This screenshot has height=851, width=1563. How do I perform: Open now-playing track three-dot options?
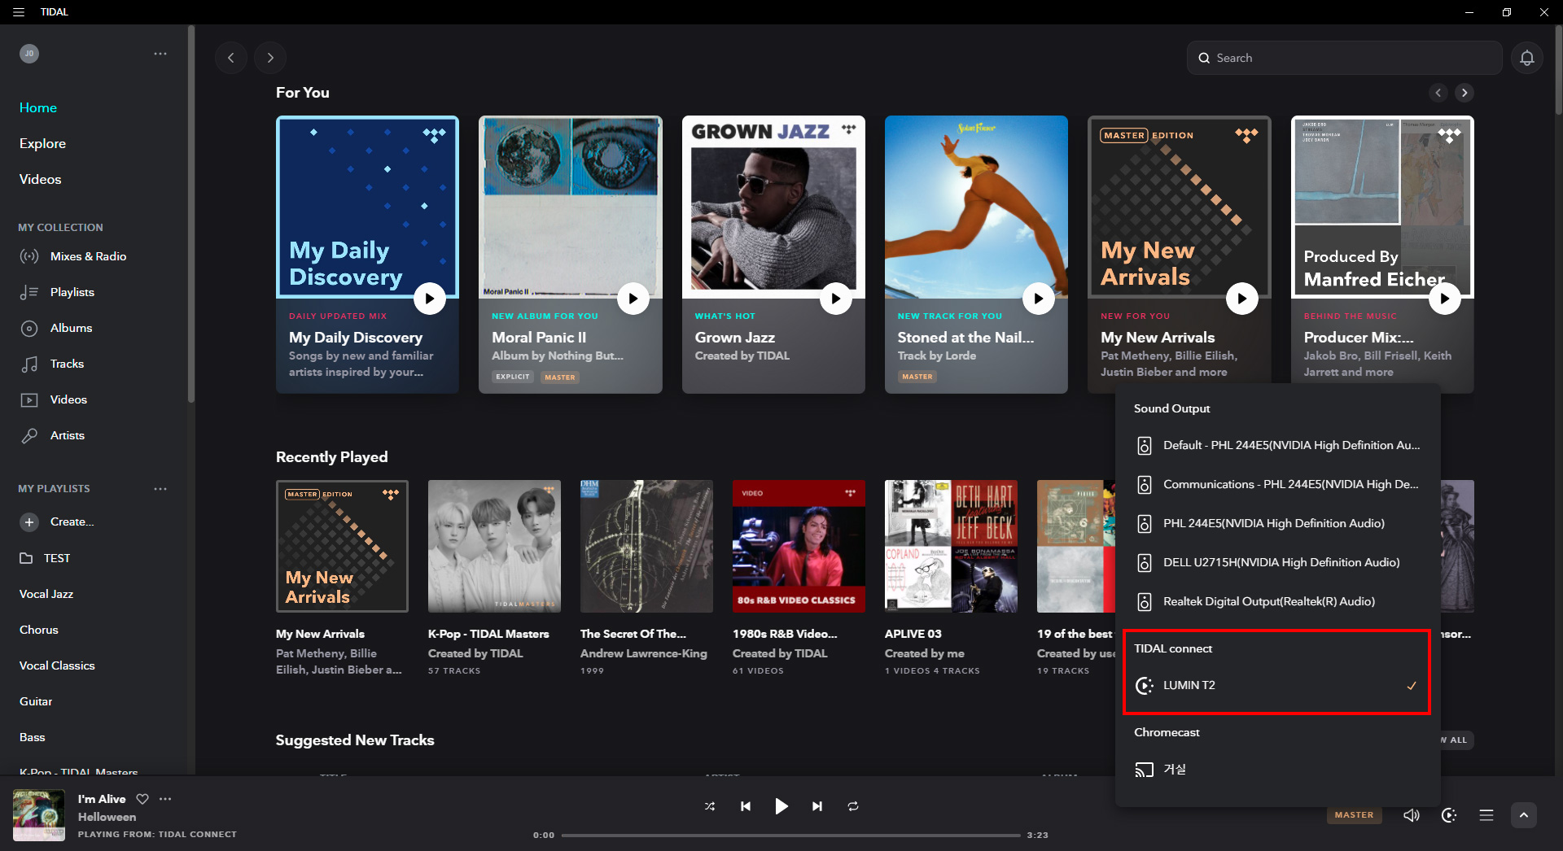click(x=165, y=799)
